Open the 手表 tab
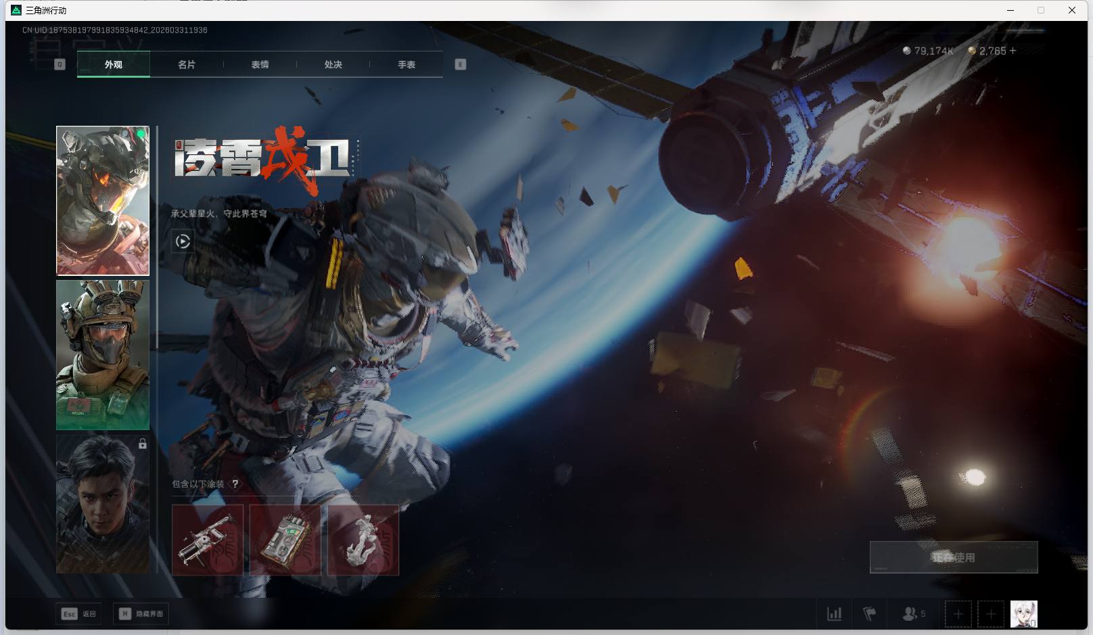The width and height of the screenshot is (1093, 635). [406, 65]
